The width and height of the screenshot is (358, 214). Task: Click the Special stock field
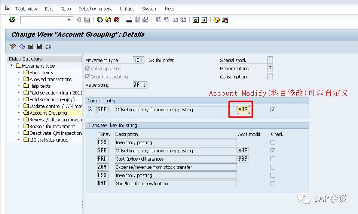coord(270,60)
